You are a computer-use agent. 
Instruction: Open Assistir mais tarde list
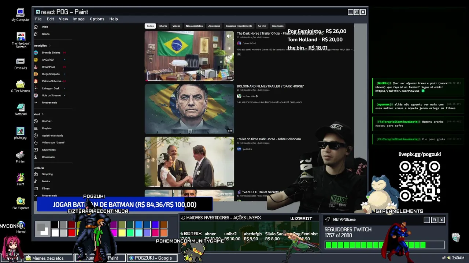tap(49, 136)
